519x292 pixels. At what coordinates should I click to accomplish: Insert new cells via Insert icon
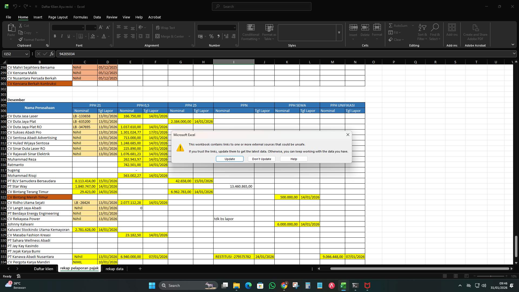[x=353, y=30]
